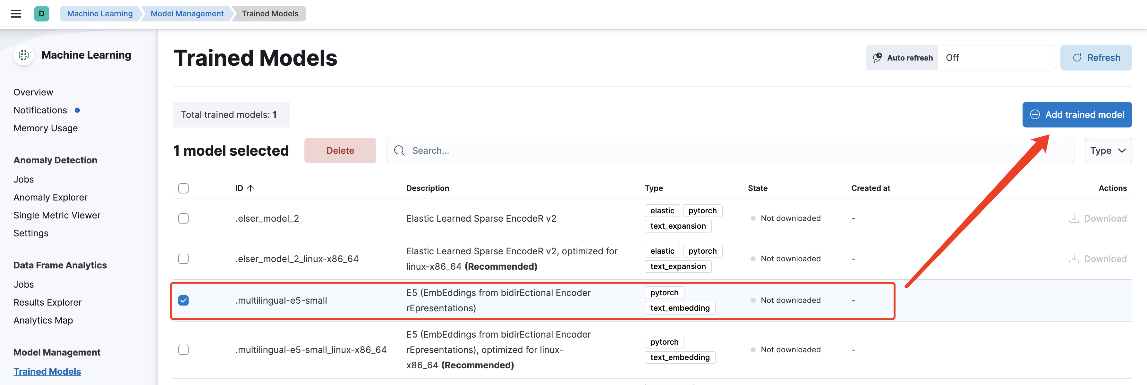1147x385 pixels.
Task: Open Single Metric Viewer
Action: click(57, 215)
